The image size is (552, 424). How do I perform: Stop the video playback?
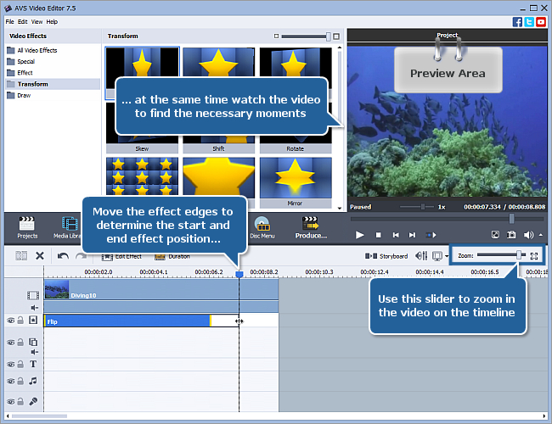click(x=378, y=235)
